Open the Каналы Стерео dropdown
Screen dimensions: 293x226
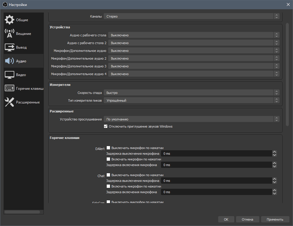pyautogui.click(x=192, y=16)
